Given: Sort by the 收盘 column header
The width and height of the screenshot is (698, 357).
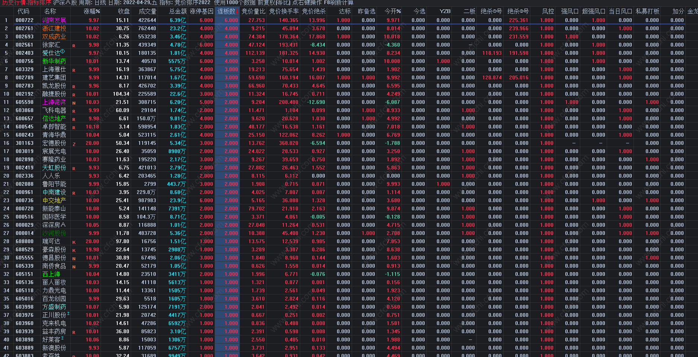Looking at the screenshot, I should [124, 11].
